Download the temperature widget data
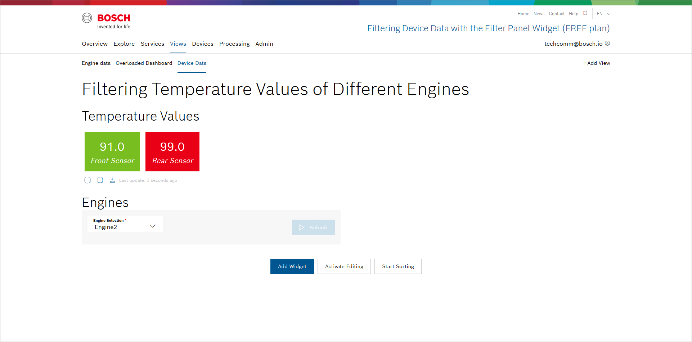 (x=112, y=180)
